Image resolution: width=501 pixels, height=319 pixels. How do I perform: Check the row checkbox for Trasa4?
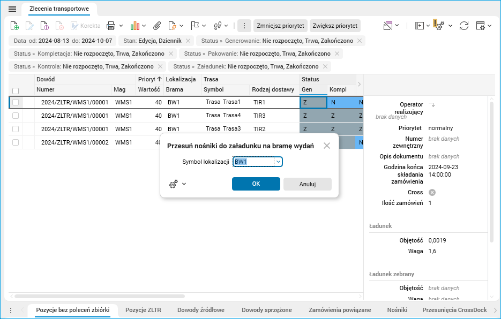16,116
